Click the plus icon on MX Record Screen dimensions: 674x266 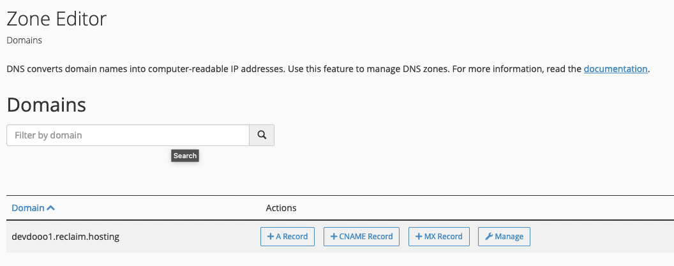click(419, 237)
